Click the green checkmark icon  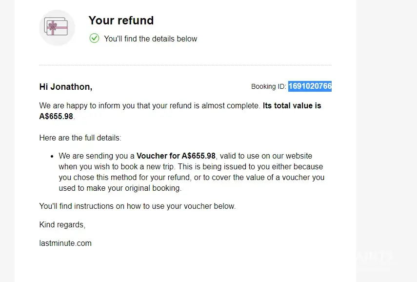[x=94, y=38]
